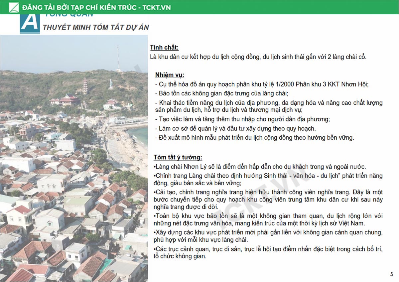Click the paragraph starting "Khai thác tiềm năng du lịch"
The height and width of the screenshot is (282, 399).
[x=269, y=106]
